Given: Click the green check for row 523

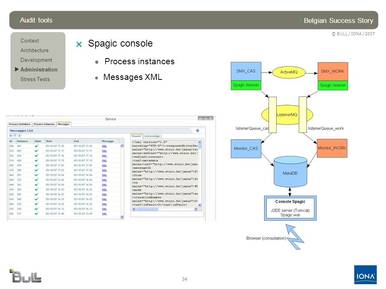Looking at the screenshot, I should [37, 156].
